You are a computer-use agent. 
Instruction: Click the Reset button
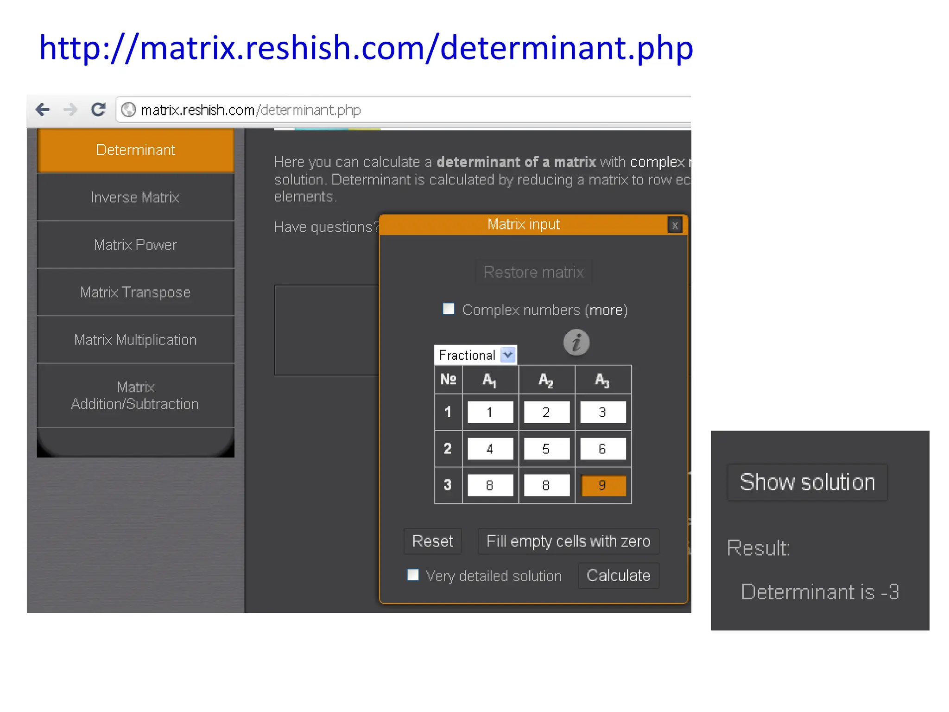point(433,541)
